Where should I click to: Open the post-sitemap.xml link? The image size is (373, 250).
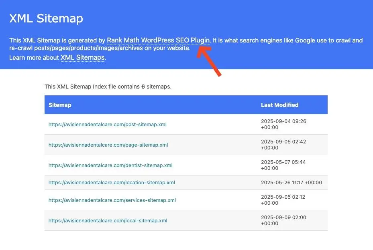[108, 125]
